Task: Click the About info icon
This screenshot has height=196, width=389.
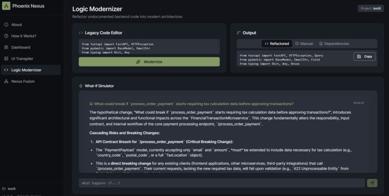Action: click(6, 25)
